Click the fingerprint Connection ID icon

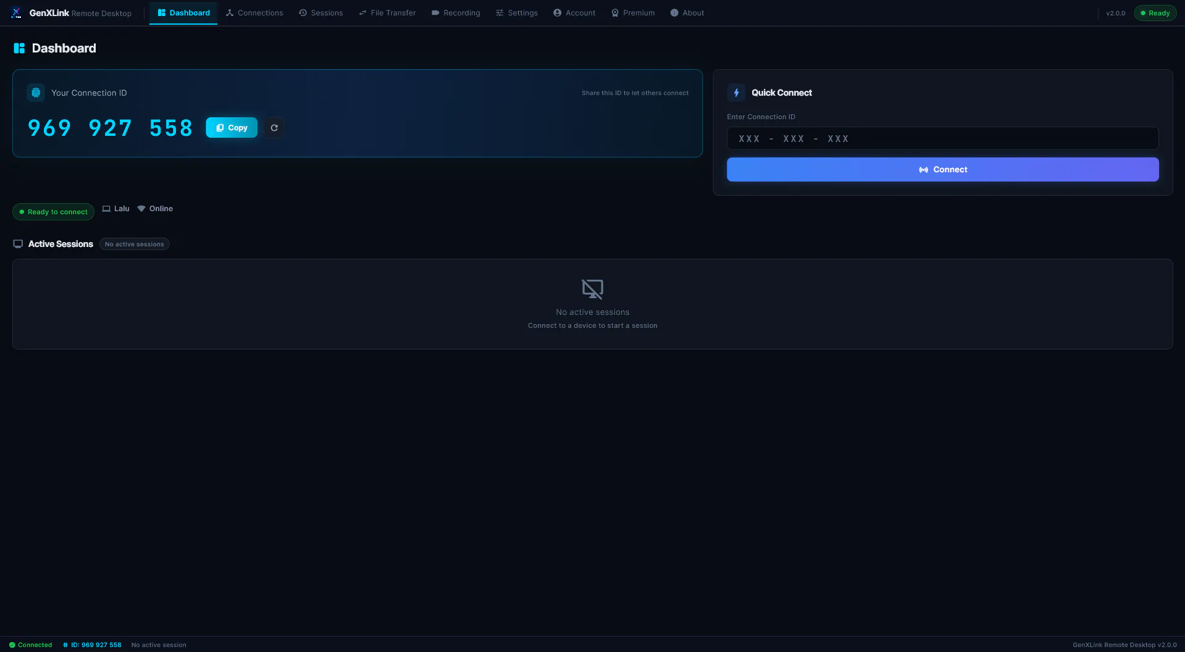point(36,93)
